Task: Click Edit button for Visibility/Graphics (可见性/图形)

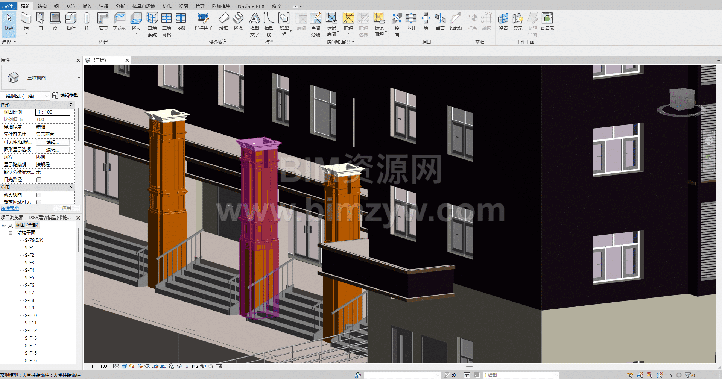Action: click(53, 142)
